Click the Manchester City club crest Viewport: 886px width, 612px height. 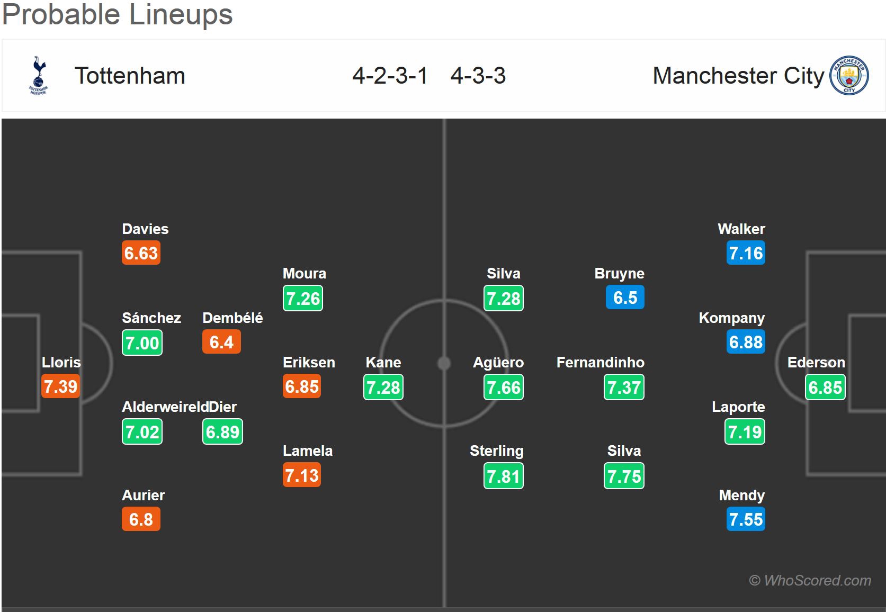[849, 76]
